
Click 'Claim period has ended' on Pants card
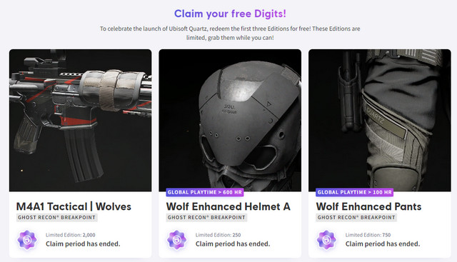(x=383, y=244)
